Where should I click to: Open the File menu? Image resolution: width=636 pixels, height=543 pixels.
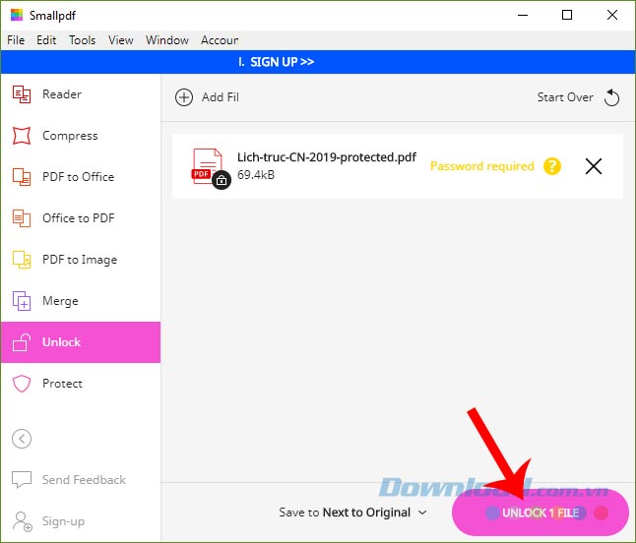point(16,40)
